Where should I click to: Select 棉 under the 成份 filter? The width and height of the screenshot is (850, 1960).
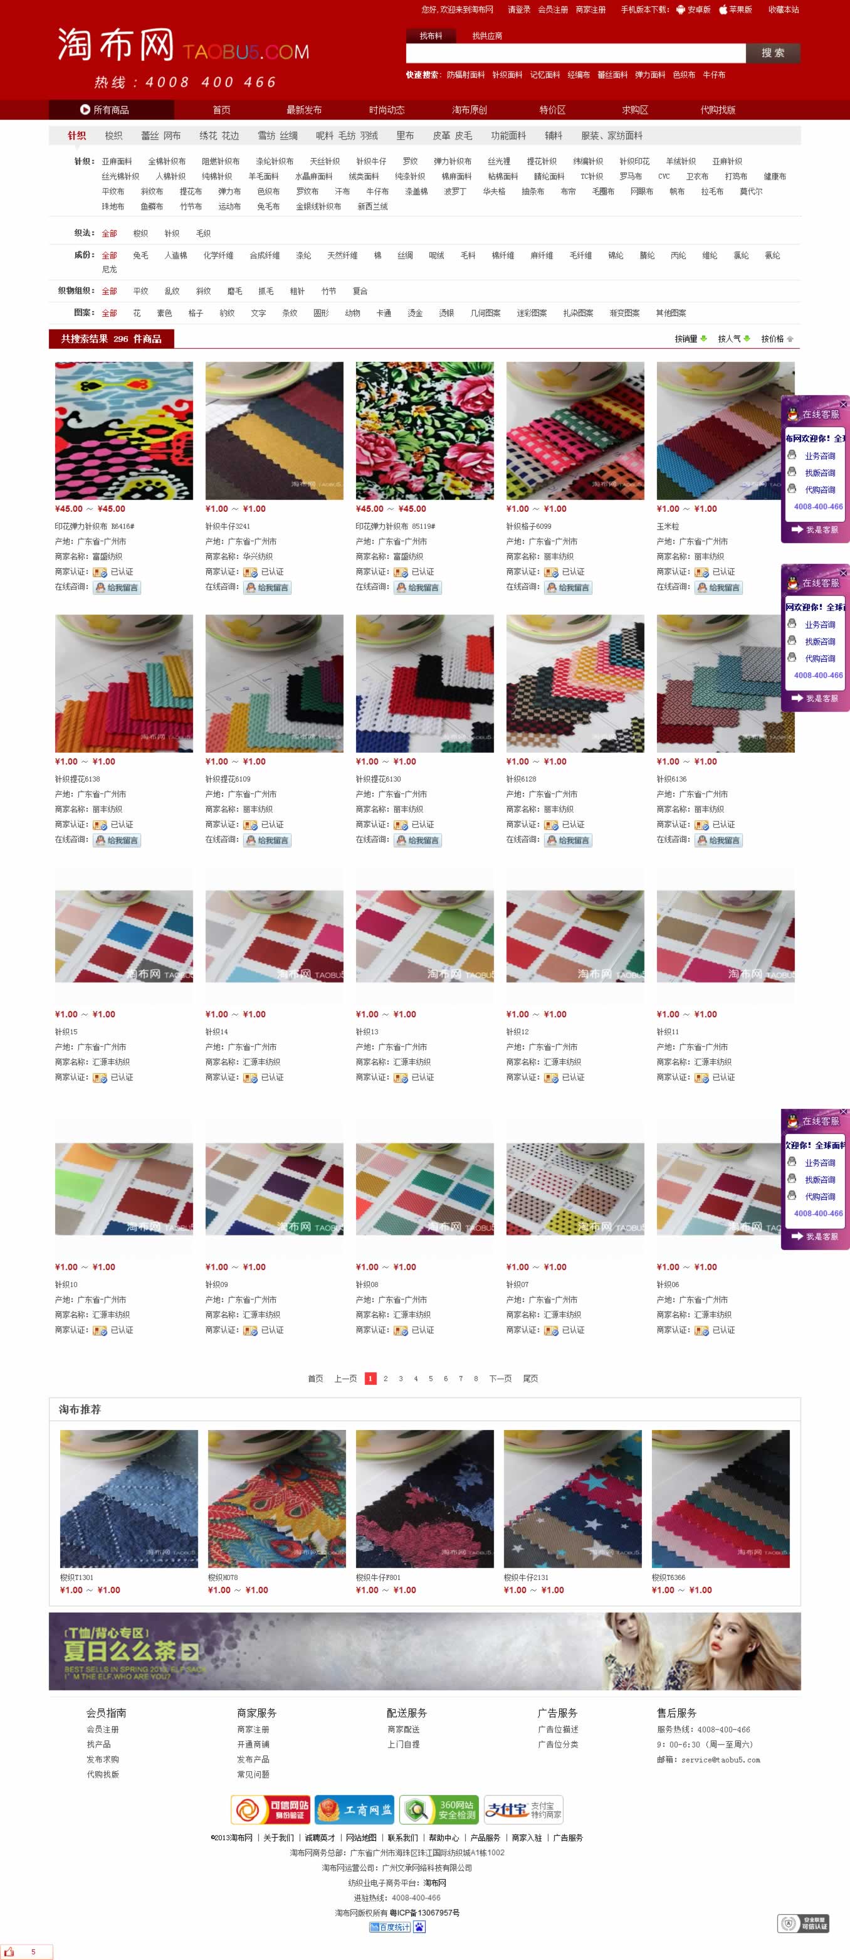(377, 256)
